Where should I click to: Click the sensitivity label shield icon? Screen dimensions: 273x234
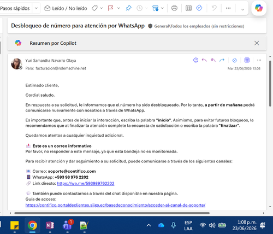(150, 26)
